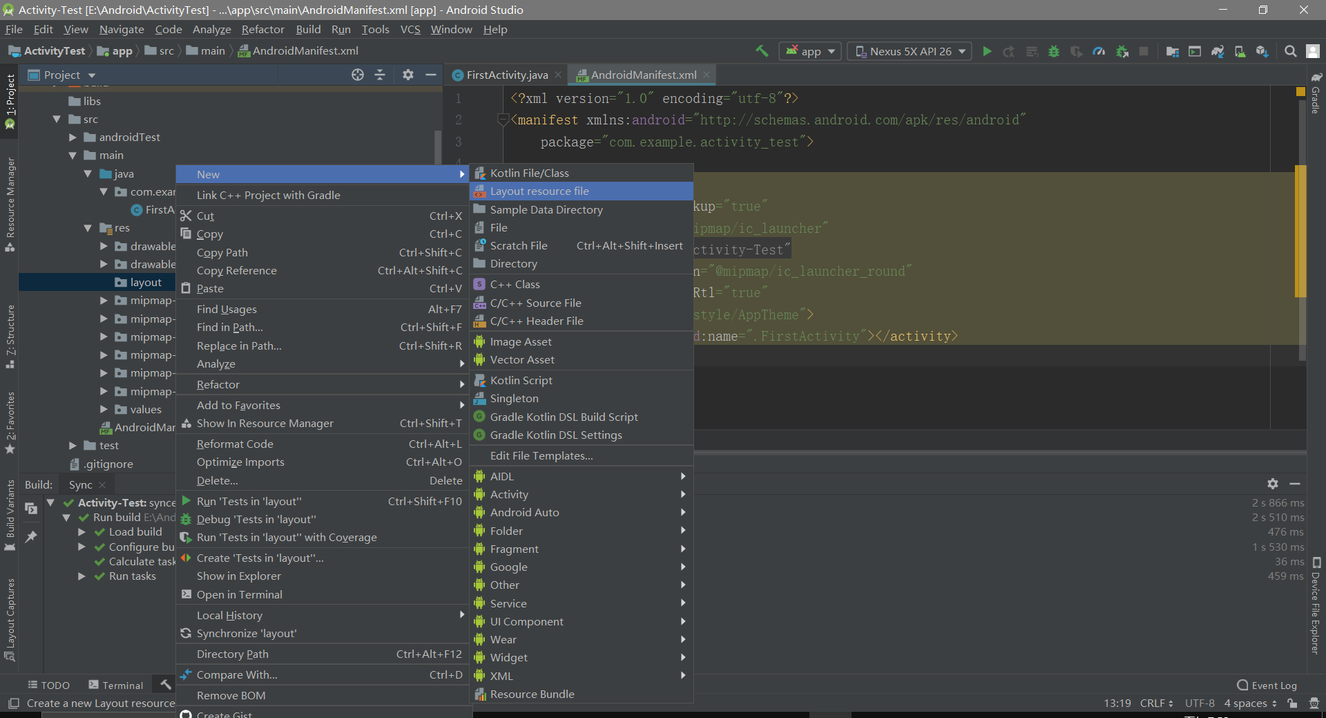Open the app run configuration dropdown
The image size is (1326, 718).
point(809,51)
